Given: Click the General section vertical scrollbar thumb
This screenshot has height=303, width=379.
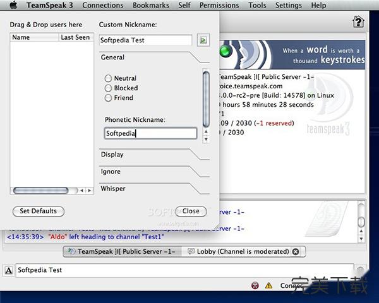Looking at the screenshot, I should click(x=206, y=99).
